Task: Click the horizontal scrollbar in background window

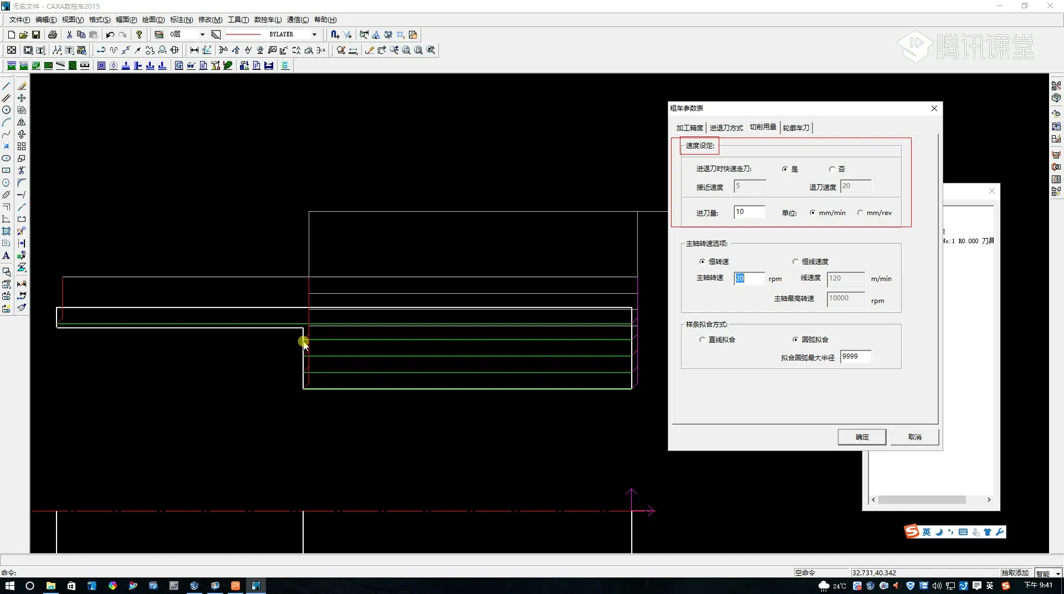Action: (922, 500)
